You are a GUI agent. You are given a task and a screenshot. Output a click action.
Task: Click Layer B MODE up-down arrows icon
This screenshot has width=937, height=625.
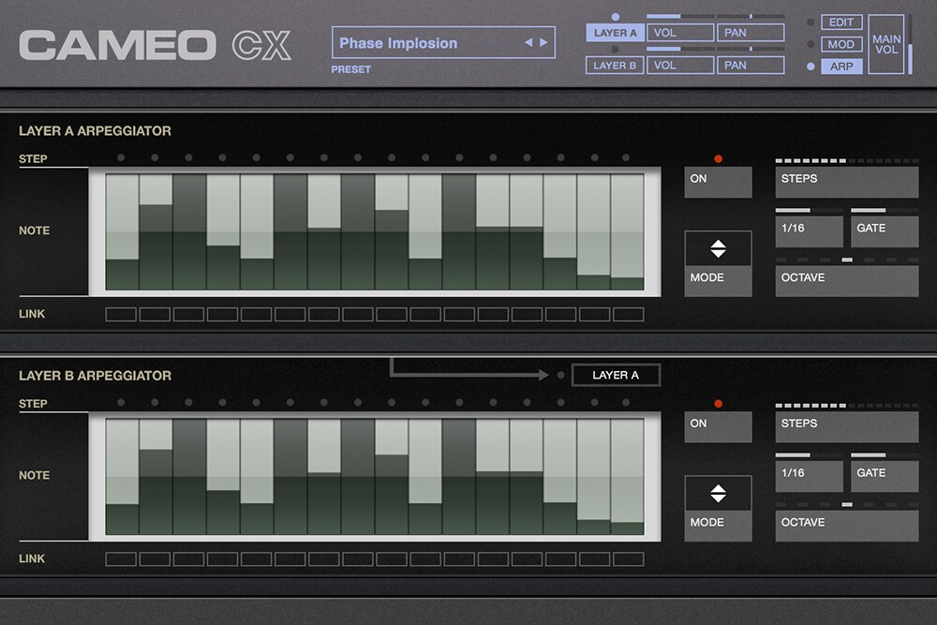pyautogui.click(x=718, y=494)
